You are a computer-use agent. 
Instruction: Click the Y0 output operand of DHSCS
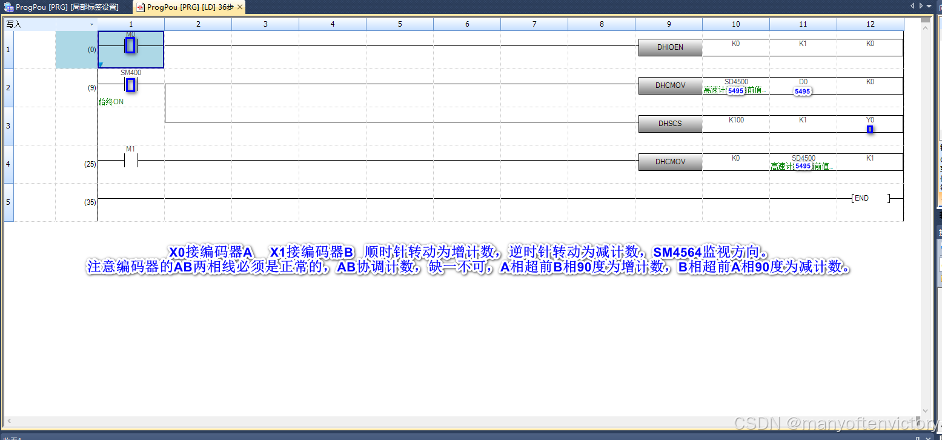point(870,120)
